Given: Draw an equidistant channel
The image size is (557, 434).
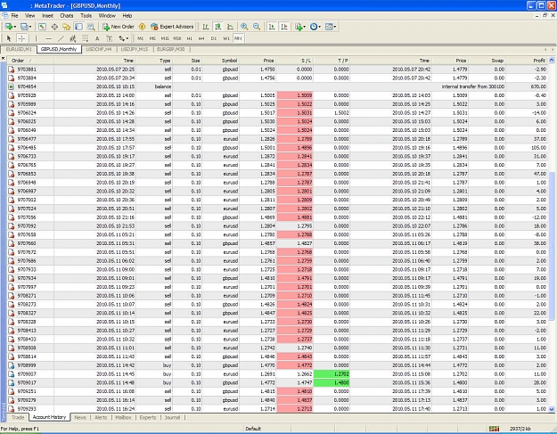Looking at the screenshot, I should point(73,38).
